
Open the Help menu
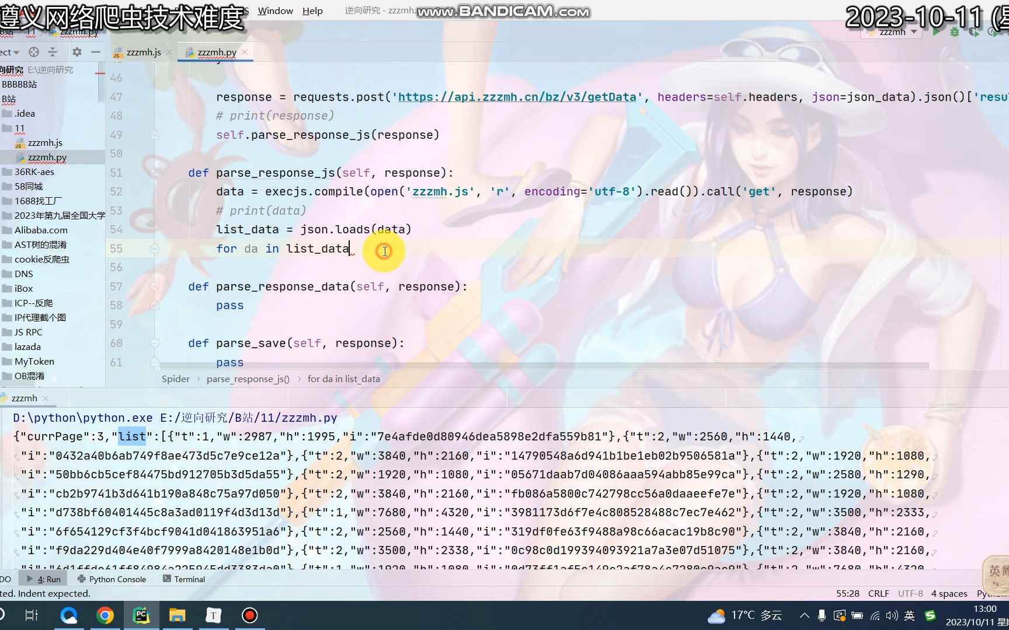click(312, 10)
